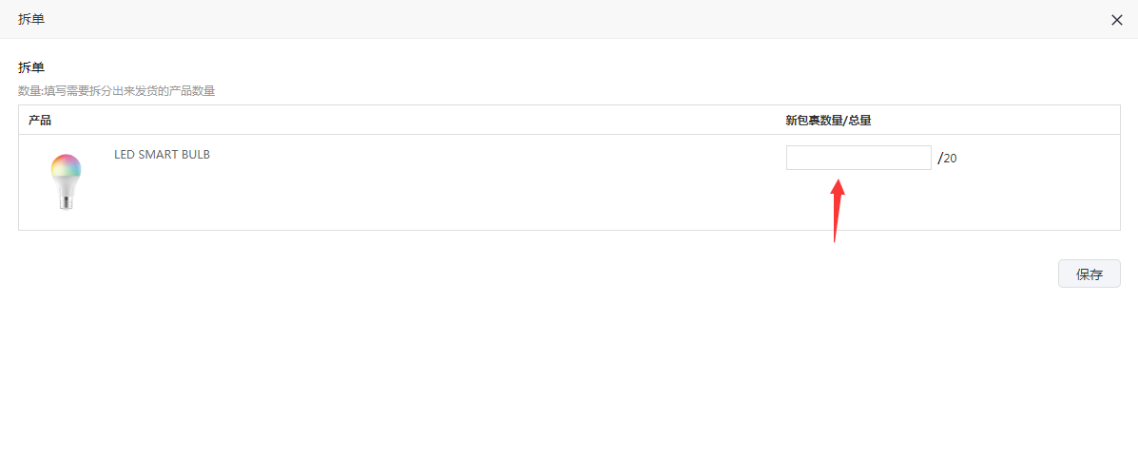Click the LED SMART BULB product name

[162, 155]
